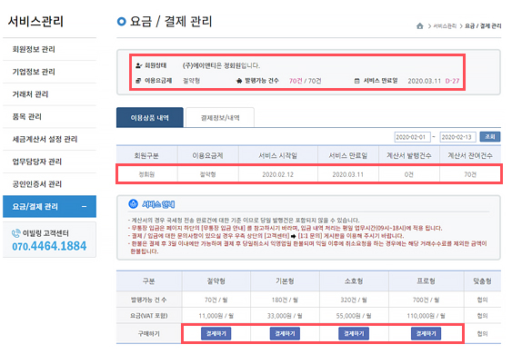The width and height of the screenshot is (512, 354).
Task: Open 회원정보 관리 in sidebar
Action: tap(49, 49)
